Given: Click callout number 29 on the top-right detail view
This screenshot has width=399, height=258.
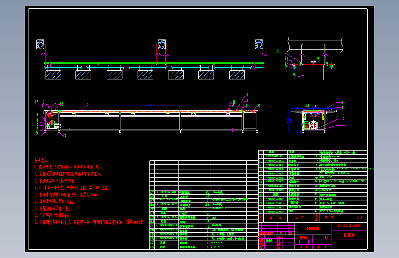Looking at the screenshot, I should tap(318, 59).
